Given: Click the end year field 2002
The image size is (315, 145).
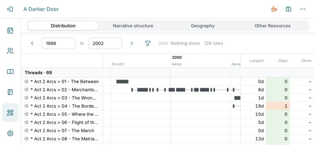Looking at the screenshot, I should [x=105, y=43].
